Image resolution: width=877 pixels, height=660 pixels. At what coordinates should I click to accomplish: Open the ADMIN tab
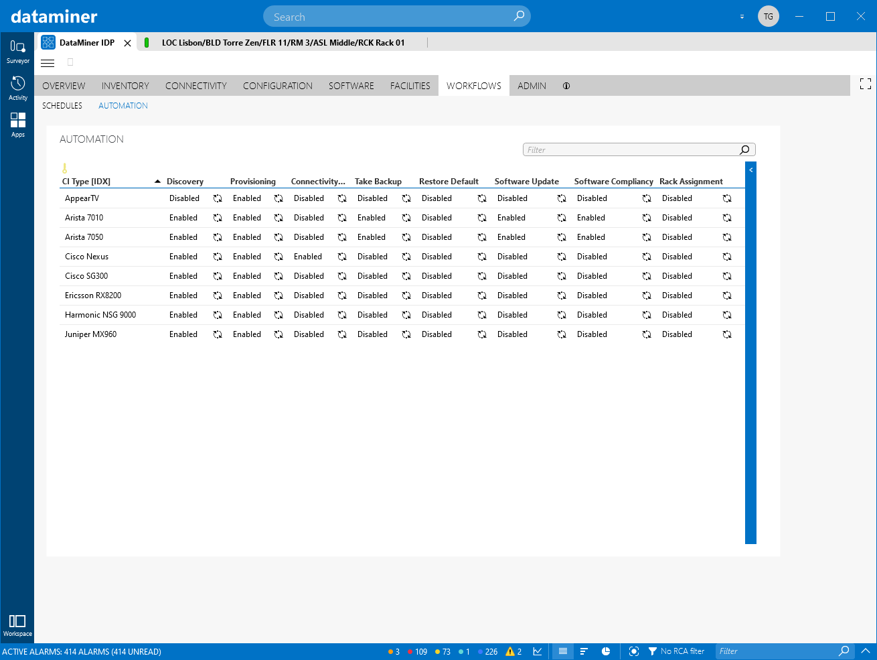click(532, 86)
